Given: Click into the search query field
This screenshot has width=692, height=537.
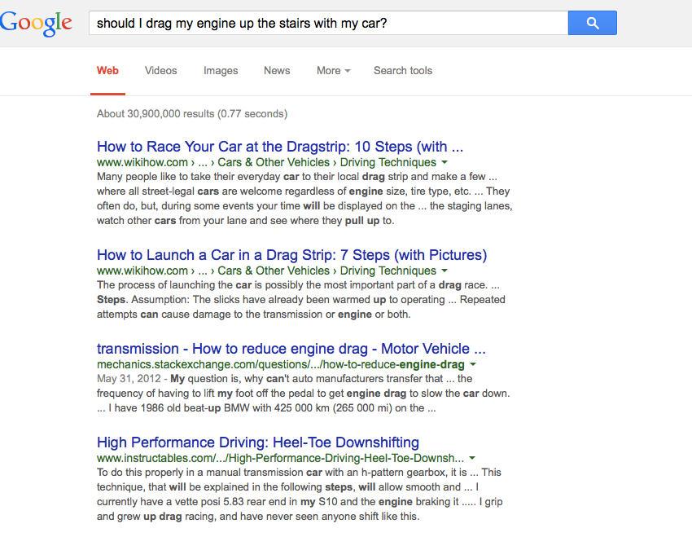Looking at the screenshot, I should 326,23.
